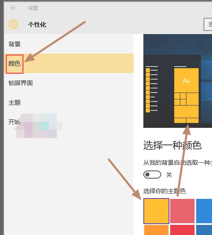The height and width of the screenshot is (235, 212).
Task: Click the 个性化 page title
Action: point(37,24)
